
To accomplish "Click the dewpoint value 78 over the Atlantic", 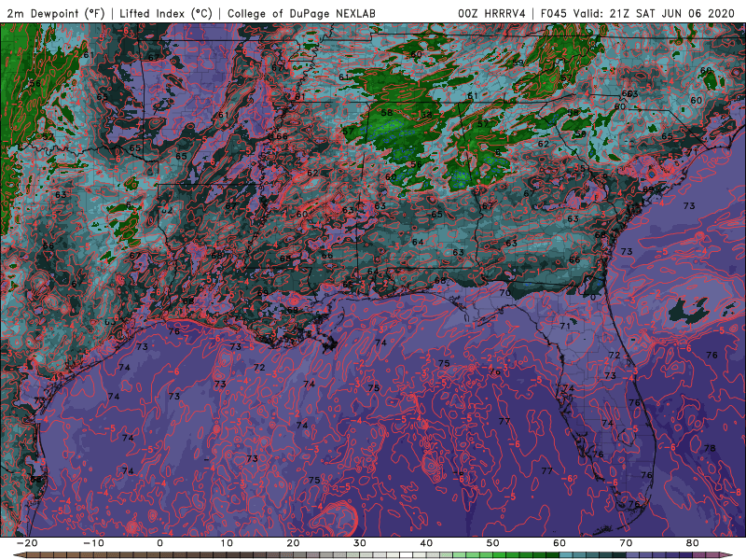I will tap(710, 448).
